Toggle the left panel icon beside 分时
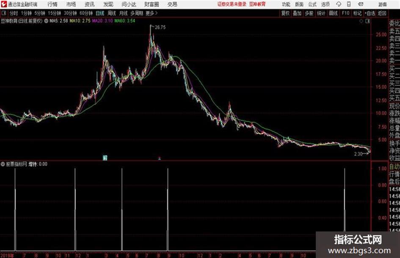Image resolution: width=400 pixels, height=258 pixels. click(x=4, y=13)
